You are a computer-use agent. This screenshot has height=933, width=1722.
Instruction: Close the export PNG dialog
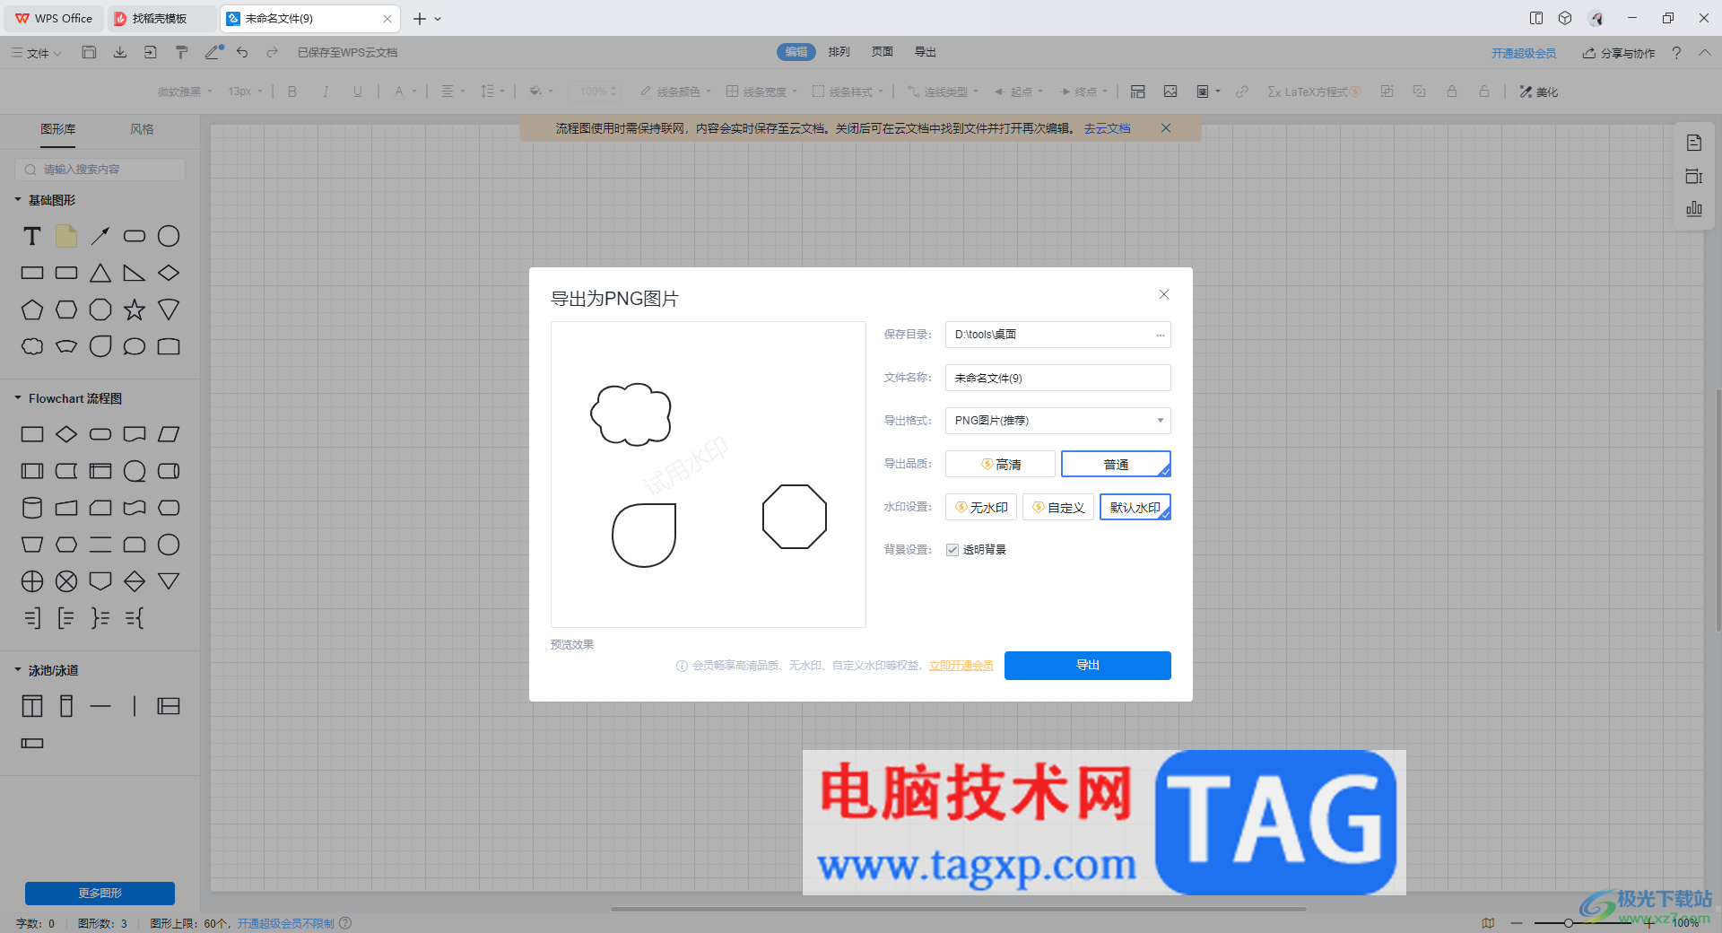click(x=1164, y=294)
